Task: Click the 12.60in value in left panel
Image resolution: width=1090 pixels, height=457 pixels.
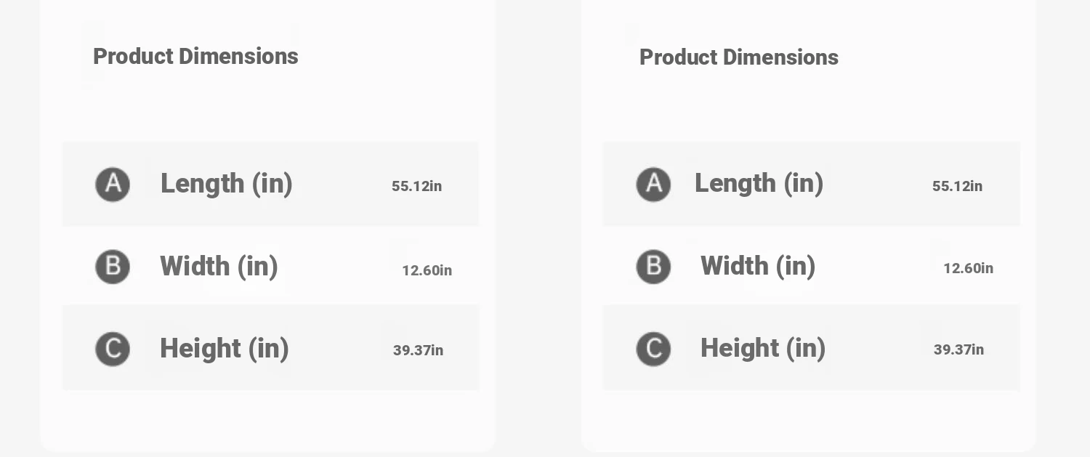Action: point(427,270)
